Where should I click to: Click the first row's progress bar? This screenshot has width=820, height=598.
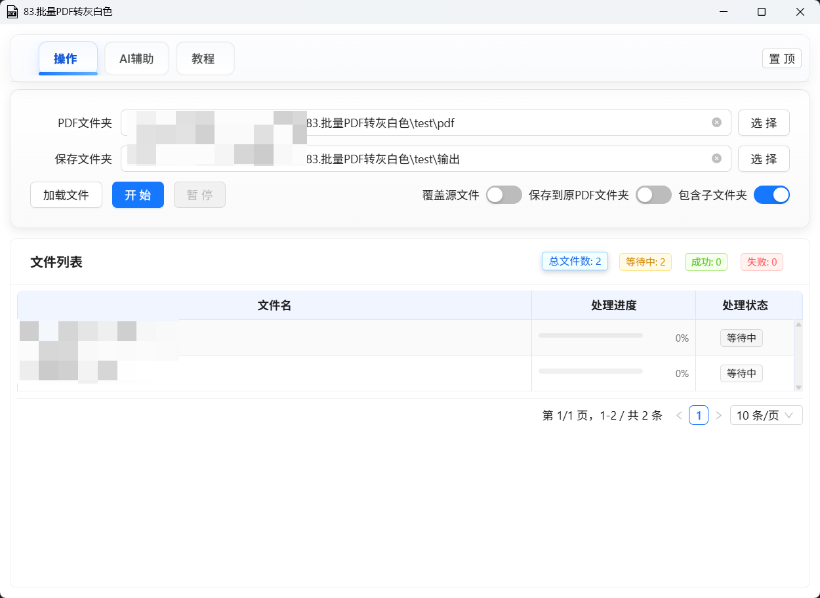coord(590,335)
